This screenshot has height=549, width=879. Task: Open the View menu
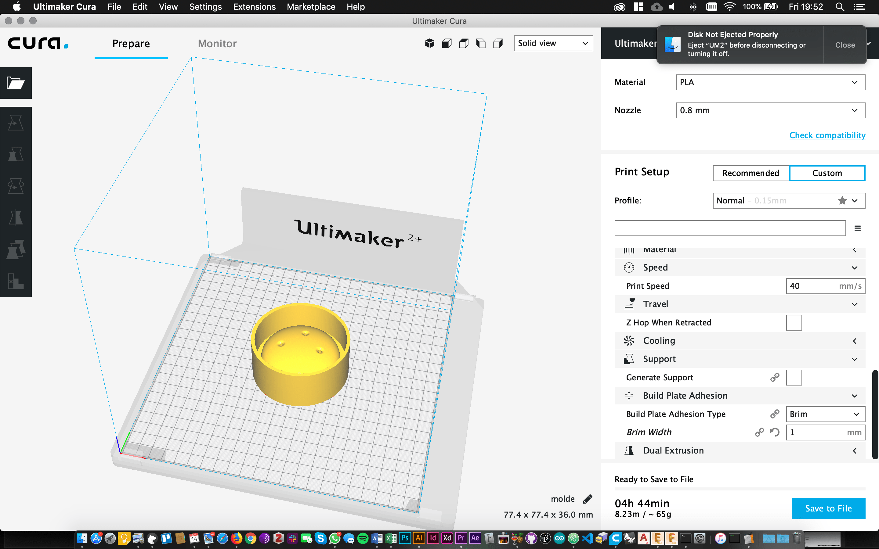tap(168, 7)
